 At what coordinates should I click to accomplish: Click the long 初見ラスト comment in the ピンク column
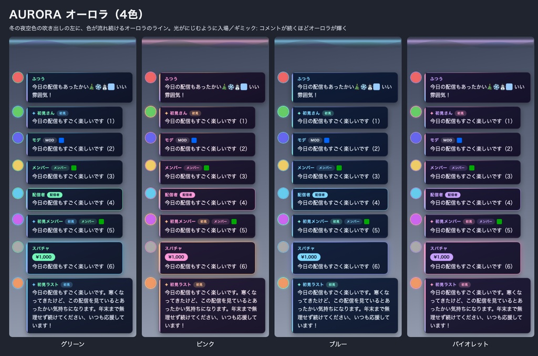tap(211, 309)
